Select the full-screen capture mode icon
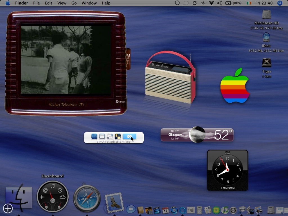Viewport: 288px width, 216px height. [x=94, y=137]
